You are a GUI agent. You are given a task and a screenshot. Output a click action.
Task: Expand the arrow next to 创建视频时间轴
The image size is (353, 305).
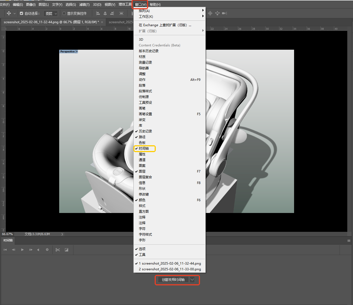tap(192, 280)
